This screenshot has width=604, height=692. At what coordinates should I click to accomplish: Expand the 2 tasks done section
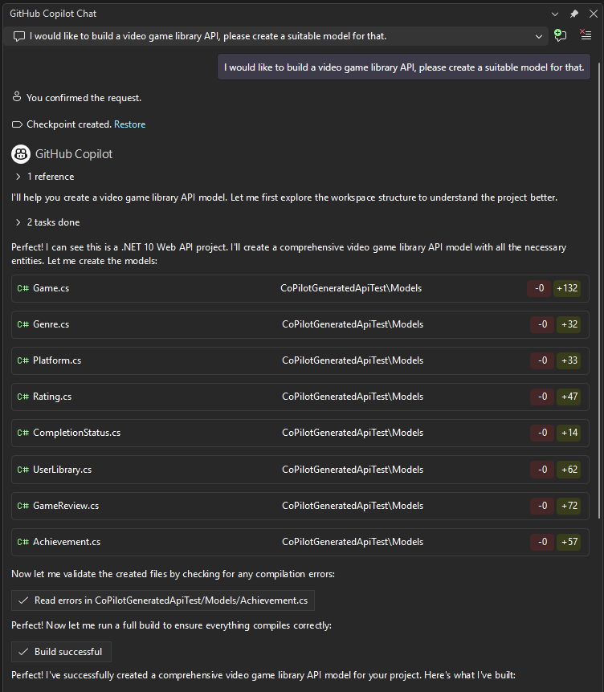(18, 222)
